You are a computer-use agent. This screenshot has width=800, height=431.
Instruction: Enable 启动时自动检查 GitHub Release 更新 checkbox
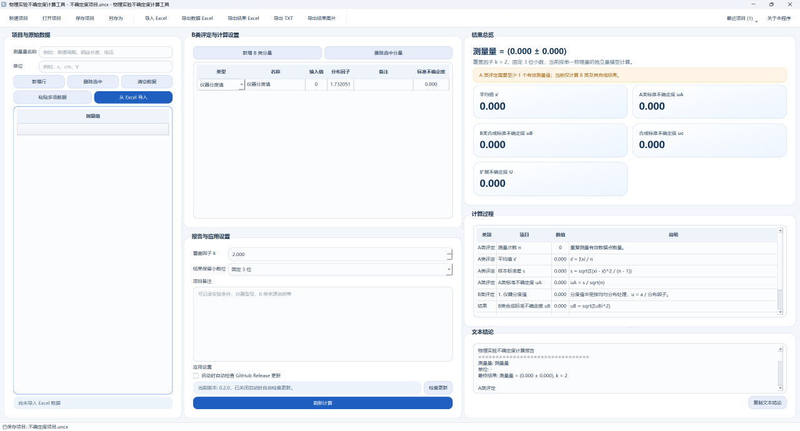point(196,376)
